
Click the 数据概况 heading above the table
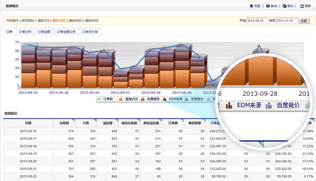[11, 113]
